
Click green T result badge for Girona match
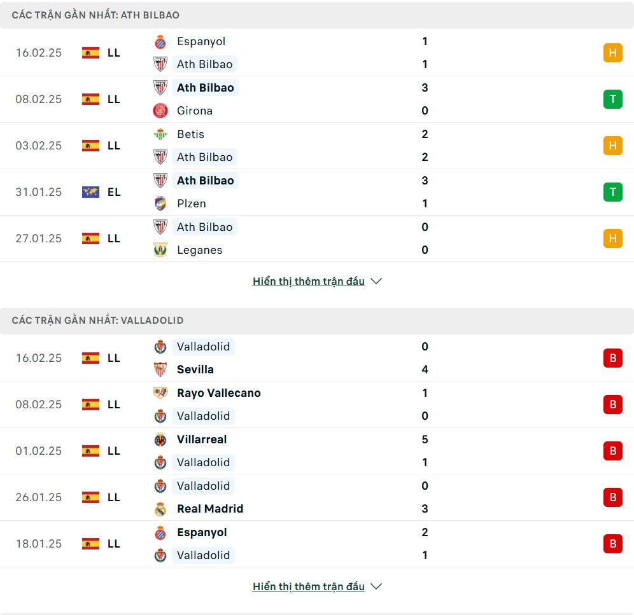[612, 99]
